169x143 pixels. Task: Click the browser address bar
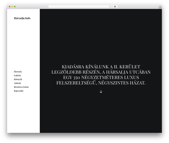click(80, 6)
